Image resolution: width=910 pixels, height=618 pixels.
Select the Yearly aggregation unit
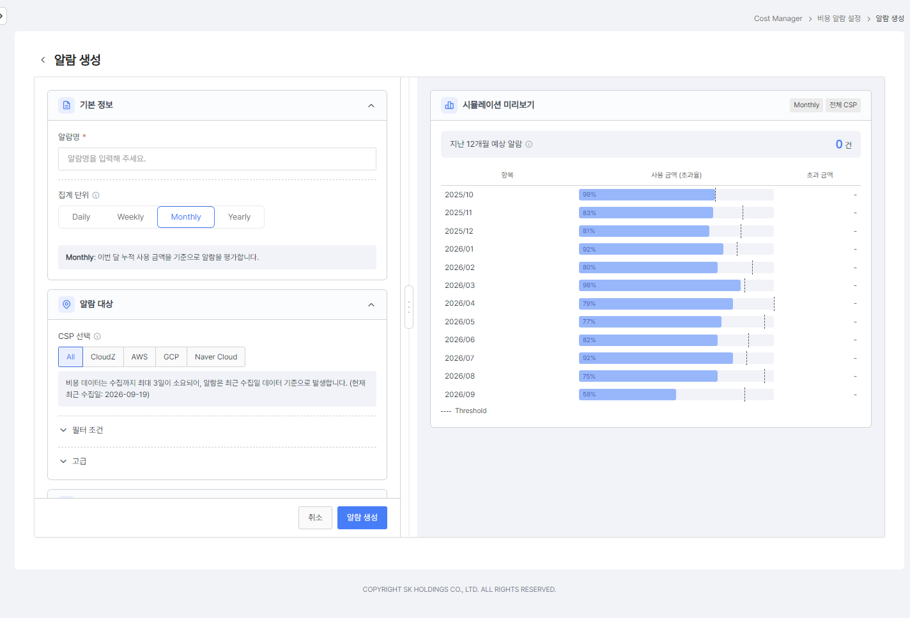[x=240, y=217]
